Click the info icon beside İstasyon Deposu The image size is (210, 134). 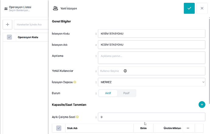point(75,82)
